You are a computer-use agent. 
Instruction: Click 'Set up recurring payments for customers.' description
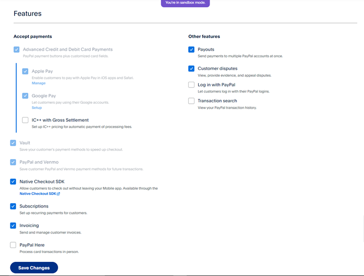(x=53, y=213)
